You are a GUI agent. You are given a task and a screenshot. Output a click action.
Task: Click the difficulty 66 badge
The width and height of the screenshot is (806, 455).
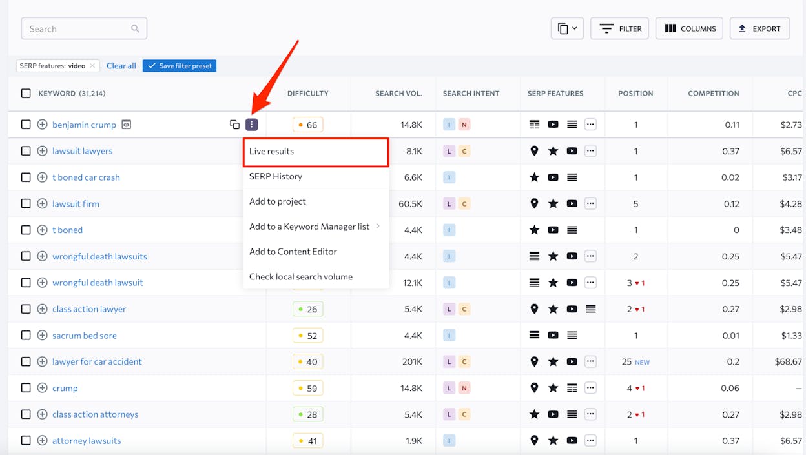click(x=307, y=125)
